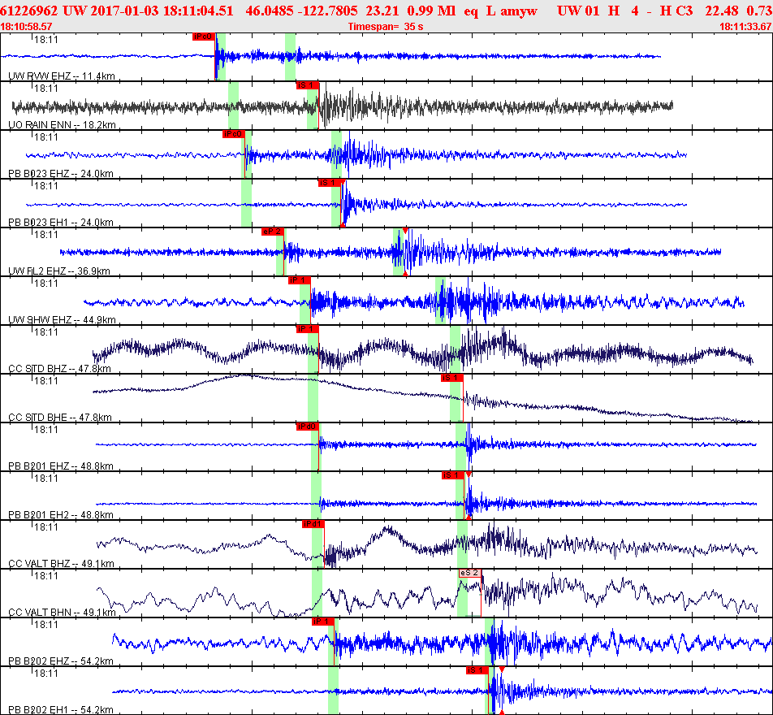
Task: Click the 18:11 time tick on the UW RVW EHZ trace
Action: 46,40
